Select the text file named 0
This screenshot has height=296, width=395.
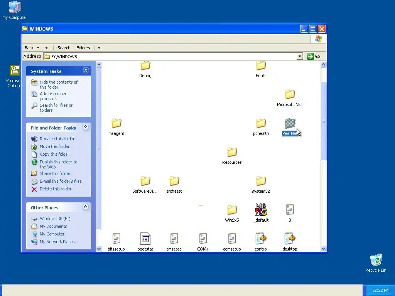tap(290, 214)
